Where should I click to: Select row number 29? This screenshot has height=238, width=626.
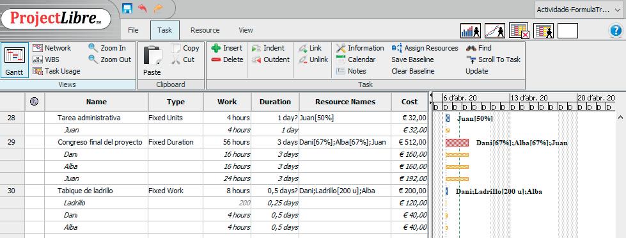coord(12,142)
